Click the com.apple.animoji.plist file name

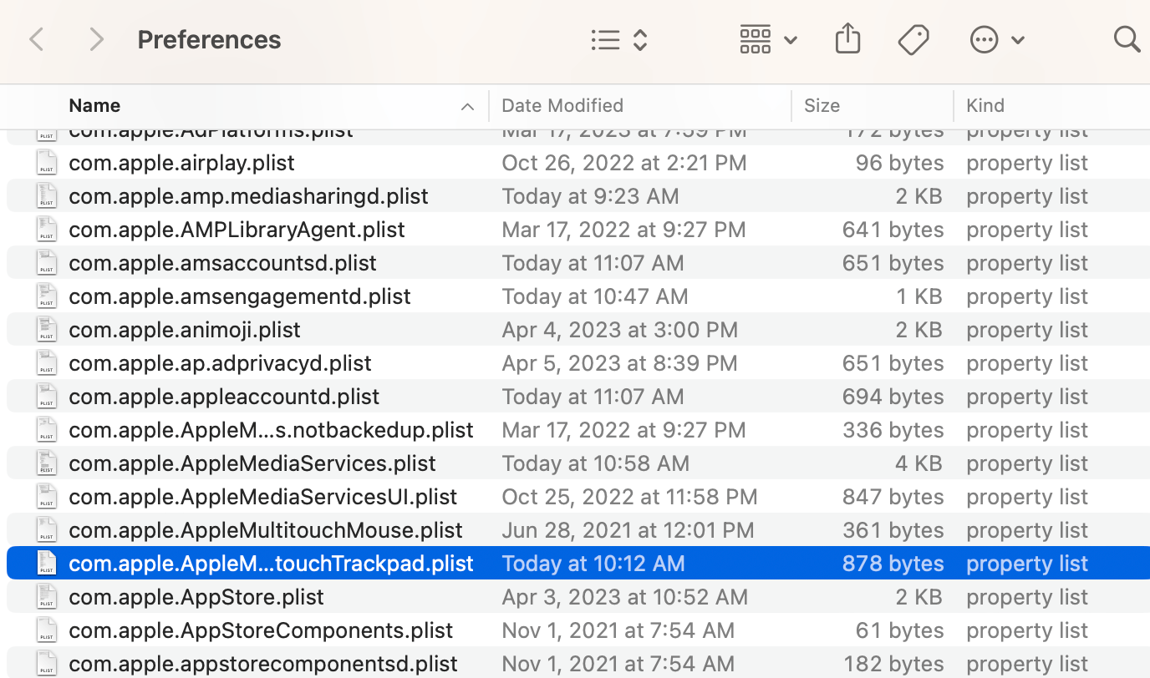click(x=185, y=330)
